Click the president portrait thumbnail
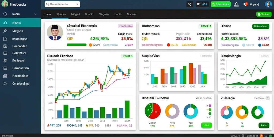Image resolution: width=274 pixels, height=137 pixels. click(x=55, y=32)
